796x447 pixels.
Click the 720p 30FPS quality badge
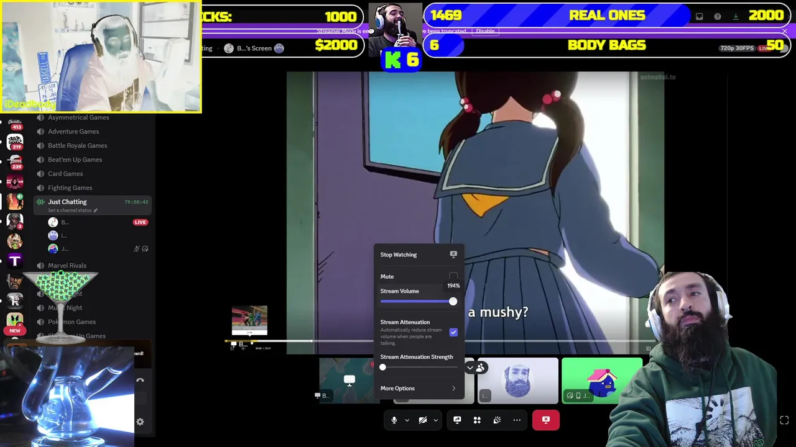[737, 48]
